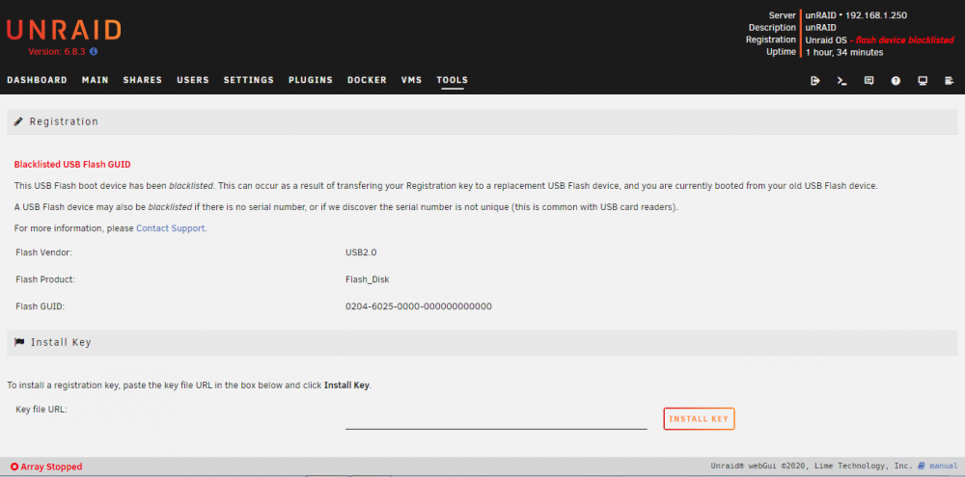Click the Flash GUID label
Screen dimensions: 965x477
[x=40, y=306]
